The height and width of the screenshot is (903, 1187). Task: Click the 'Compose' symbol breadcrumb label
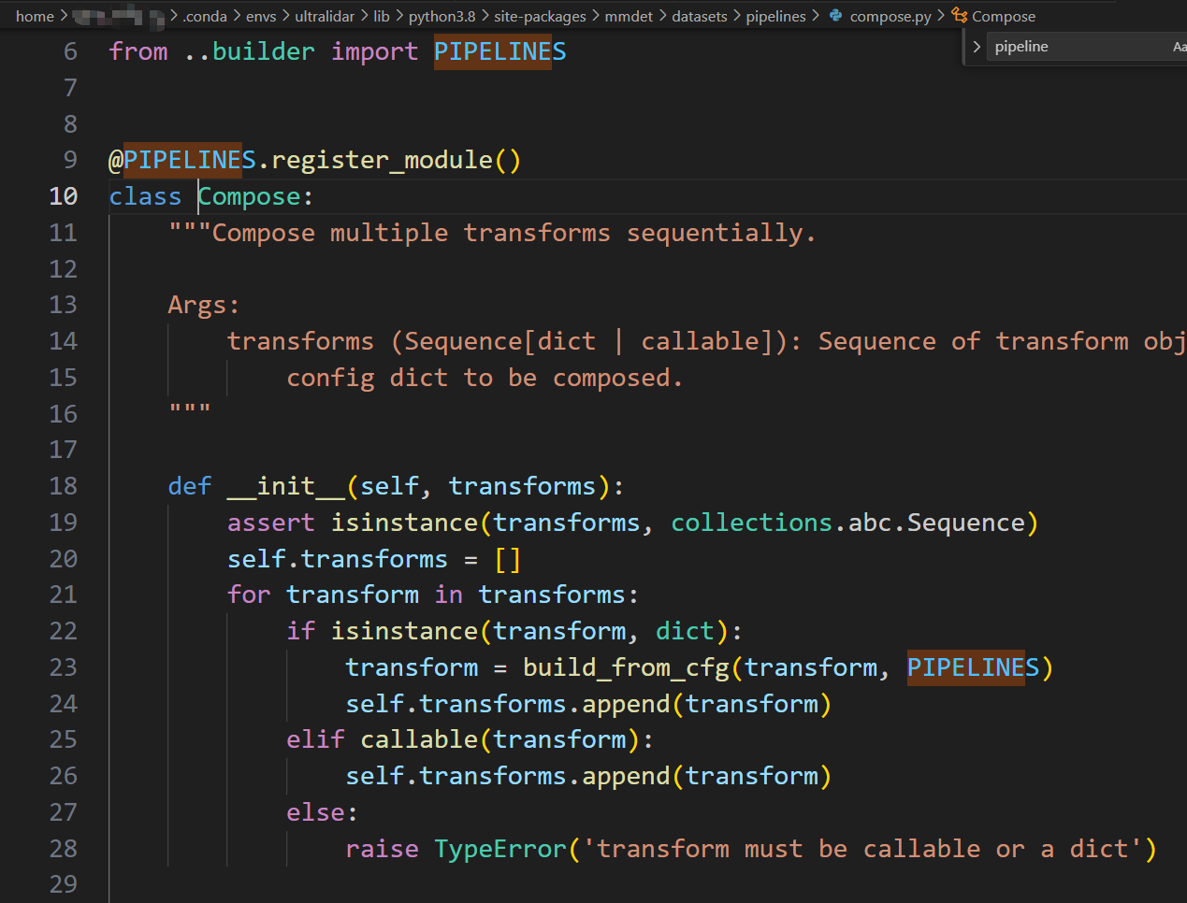[1004, 16]
